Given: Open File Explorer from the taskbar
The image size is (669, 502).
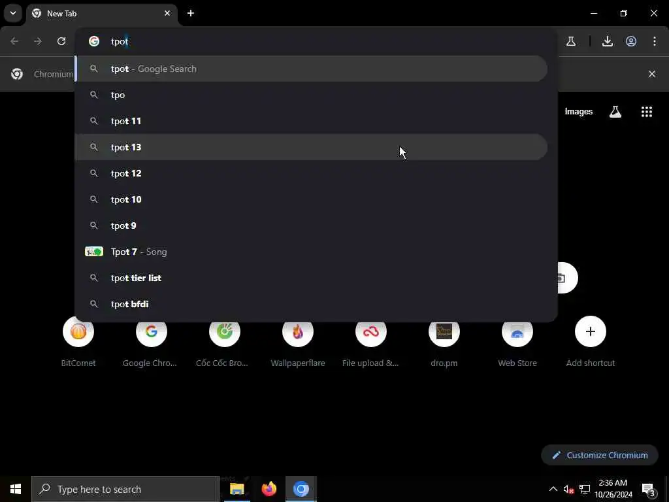Looking at the screenshot, I should coord(237,489).
